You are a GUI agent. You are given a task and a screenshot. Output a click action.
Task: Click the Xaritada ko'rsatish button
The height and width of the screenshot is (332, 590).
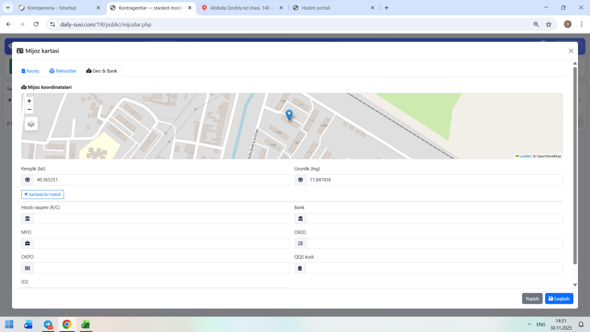tap(42, 195)
